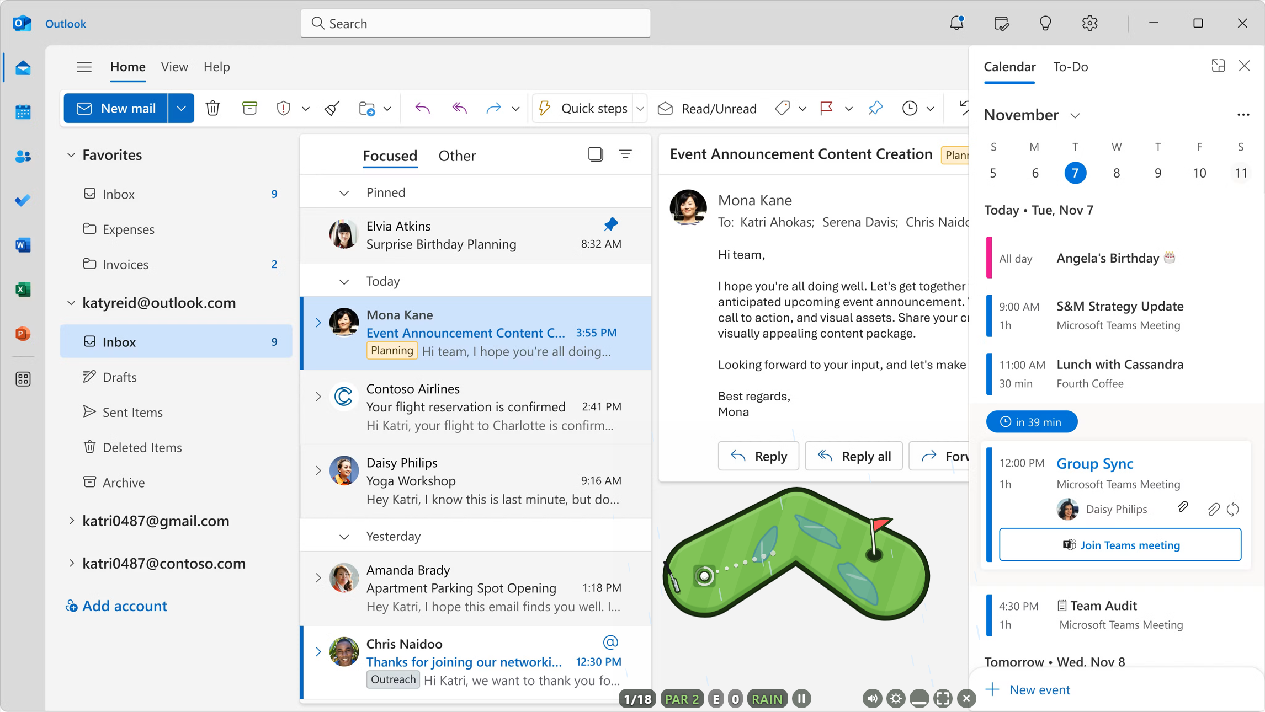Open the Daisy Philips Yoga Workshop email
This screenshot has width=1265, height=712.
point(476,481)
